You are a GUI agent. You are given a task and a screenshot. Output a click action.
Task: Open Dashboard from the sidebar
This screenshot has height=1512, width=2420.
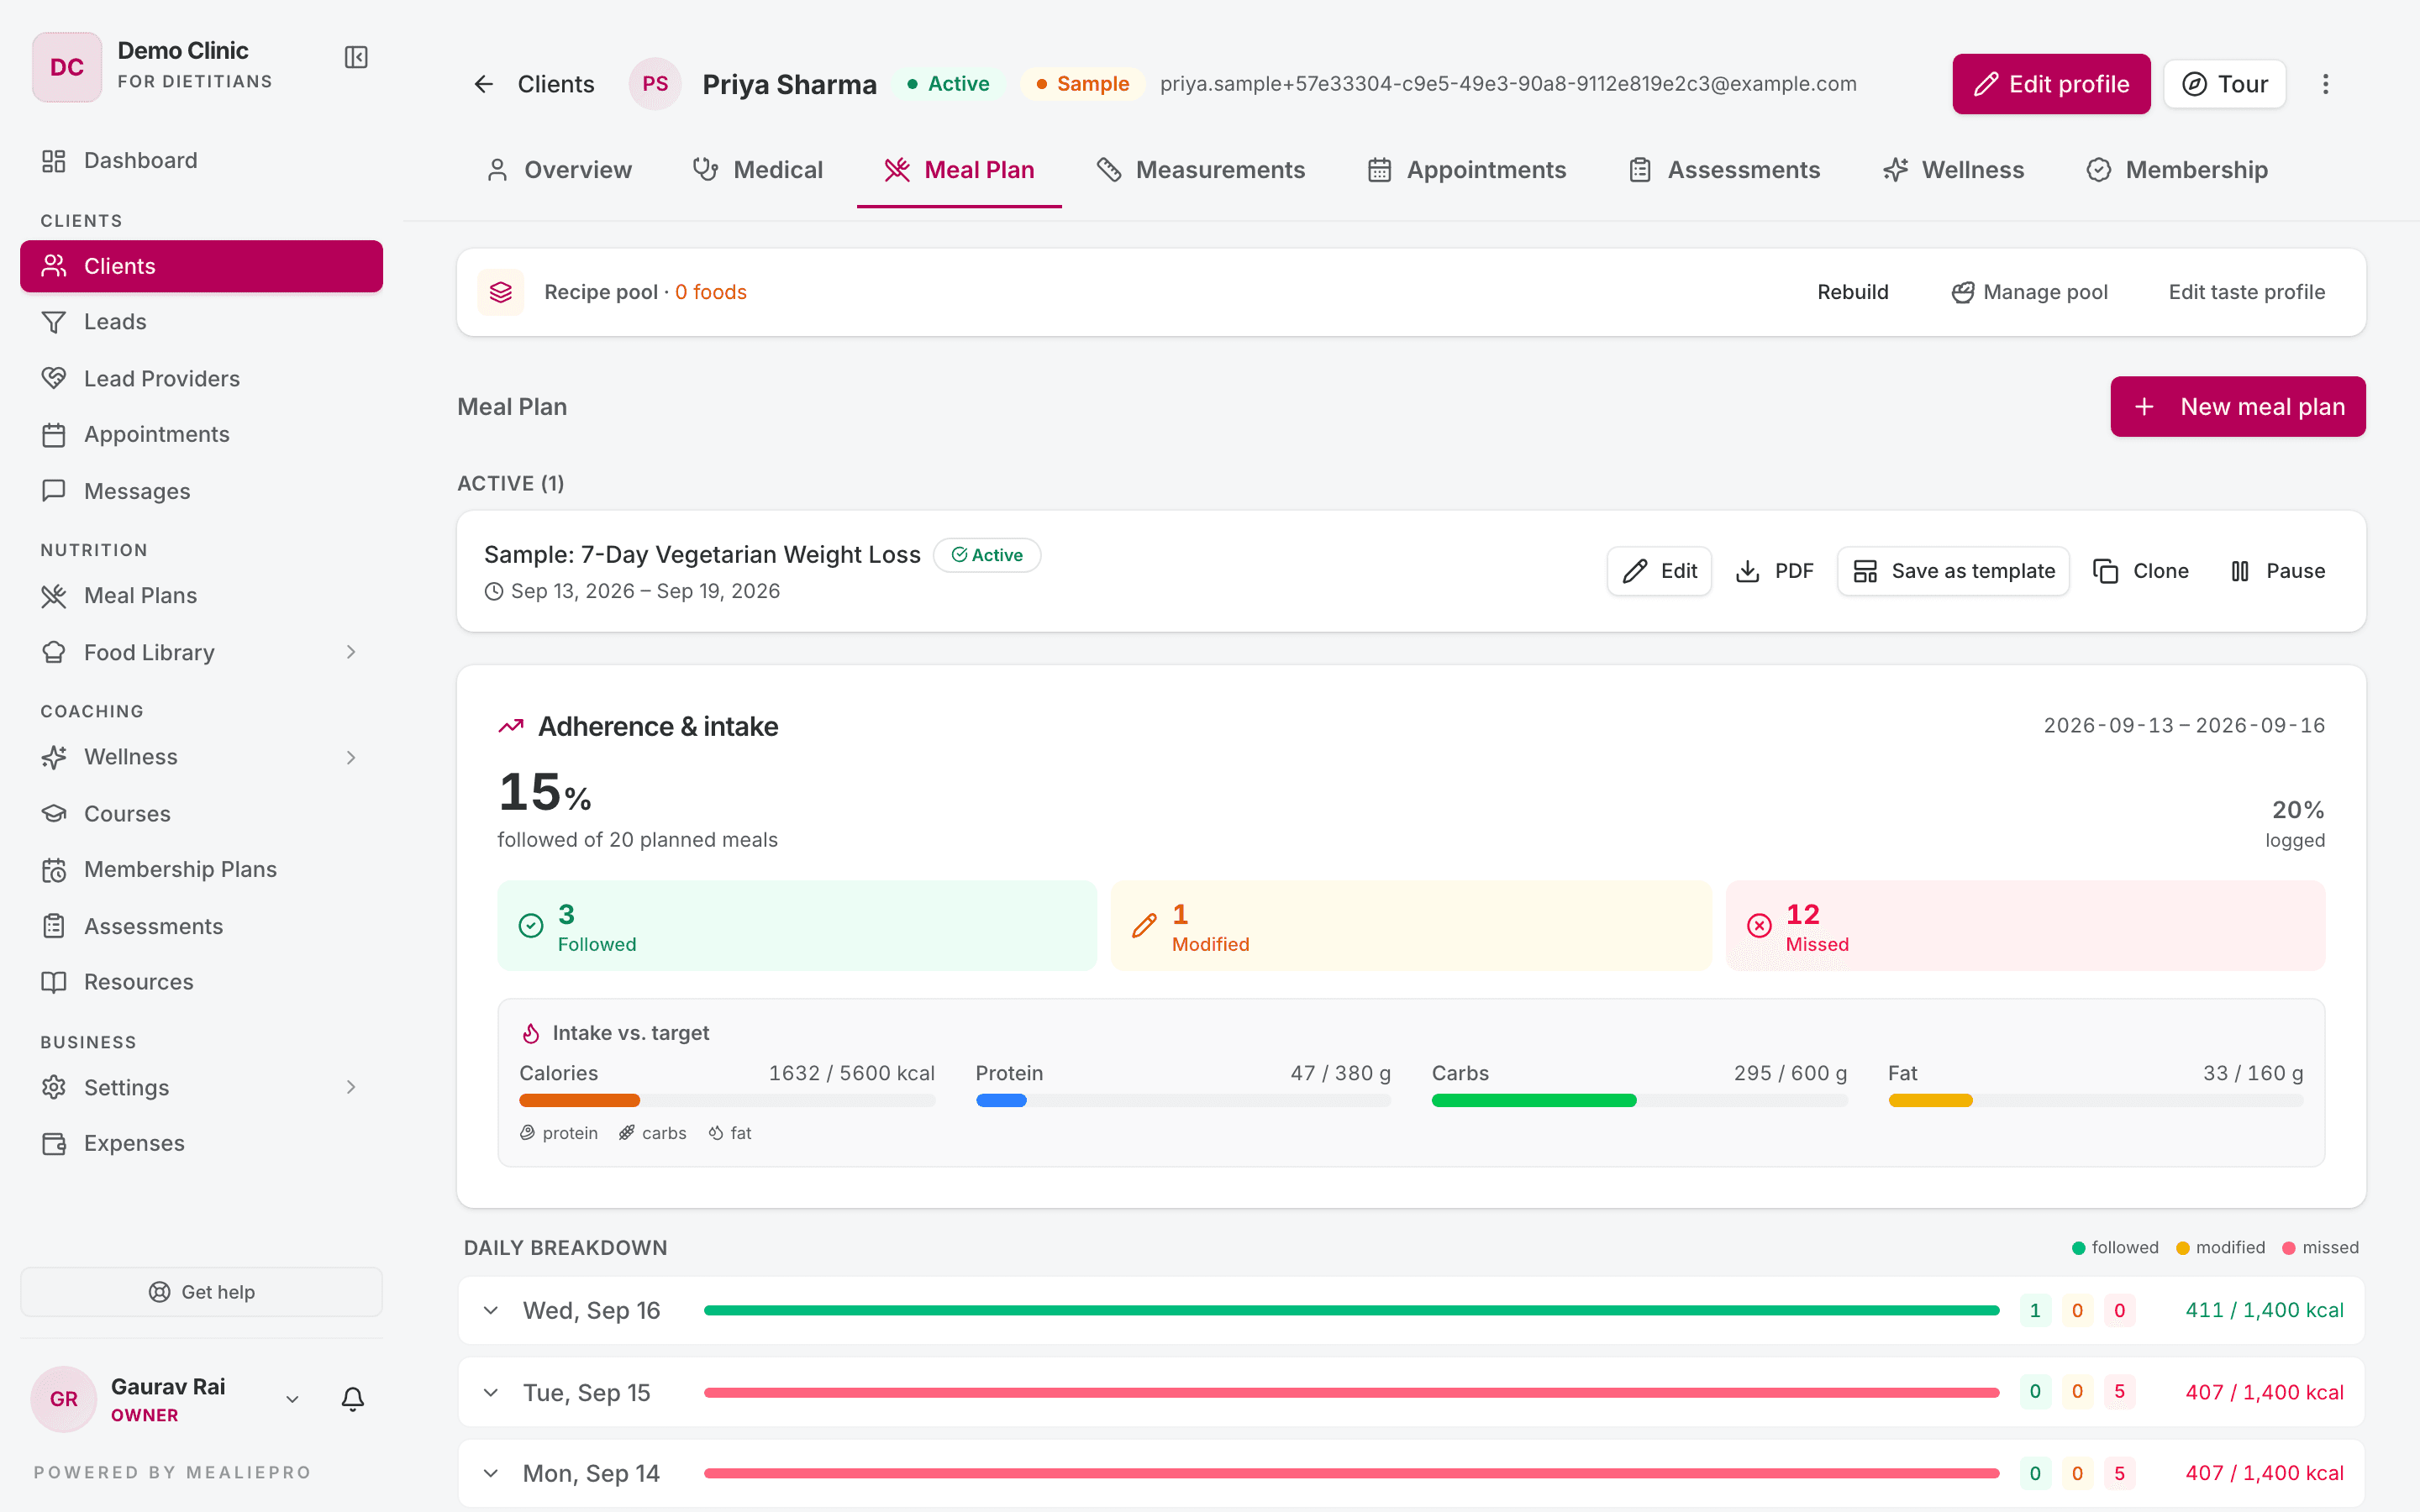point(201,160)
